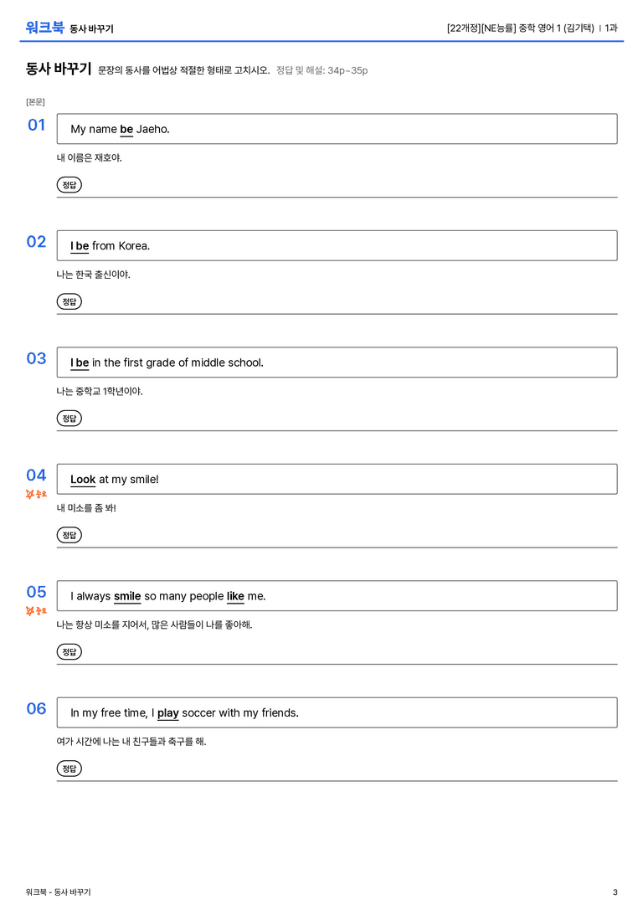This screenshot has height=910, width=643.
Task: Click the underlined word 'smile' in sentence 05
Action: 127,596
